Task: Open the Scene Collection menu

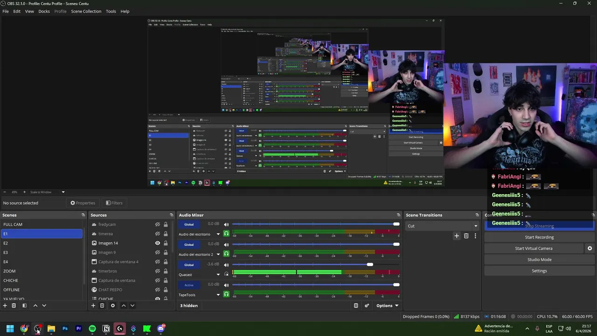Action: (x=86, y=11)
